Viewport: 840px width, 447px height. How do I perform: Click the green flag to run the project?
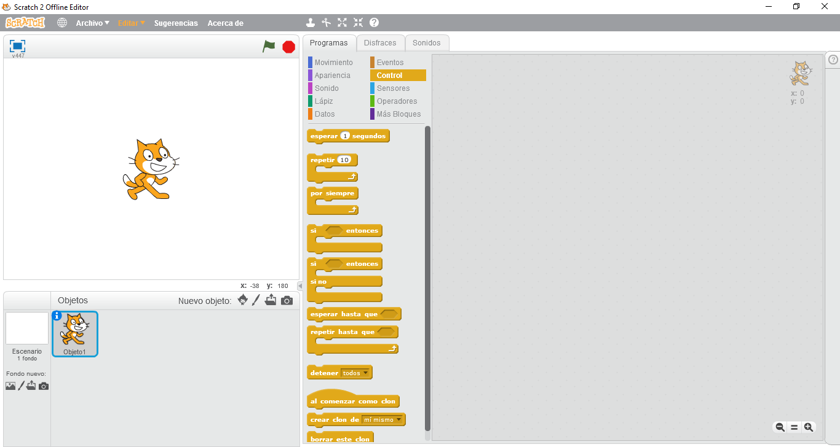[x=269, y=47]
